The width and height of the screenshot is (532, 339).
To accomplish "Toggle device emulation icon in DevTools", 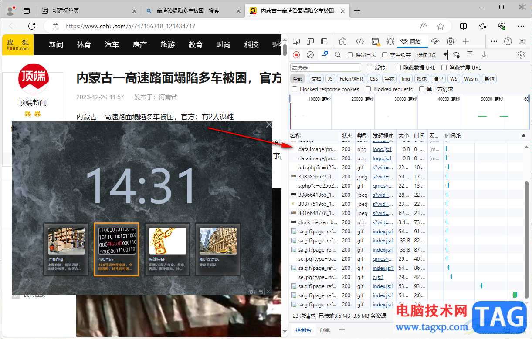I will coord(310,41).
